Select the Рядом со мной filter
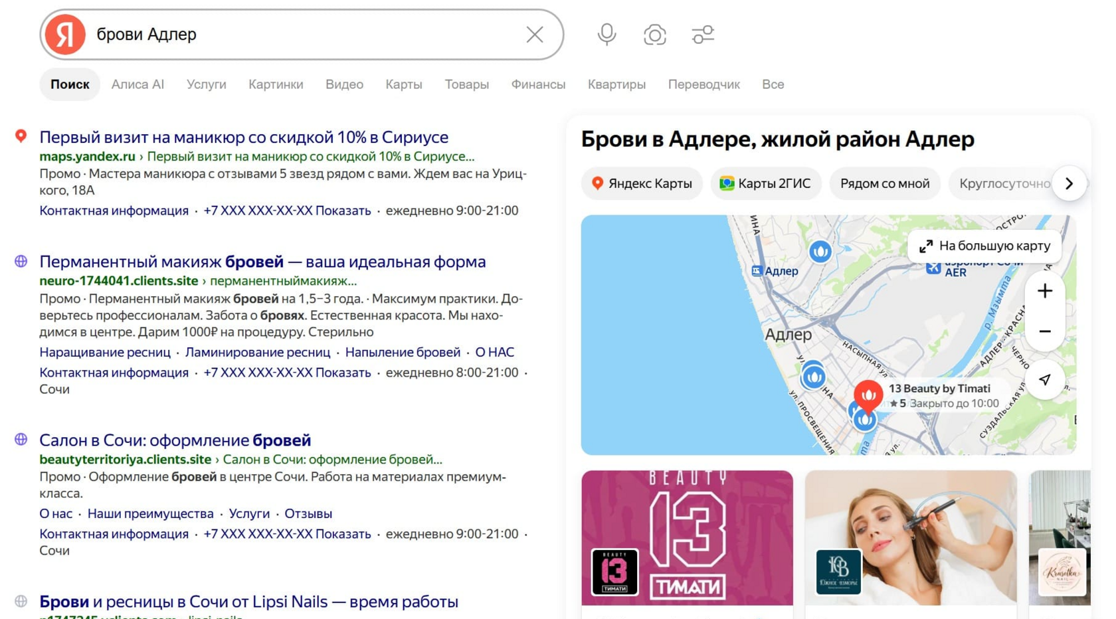Image resolution: width=1116 pixels, height=619 pixels. click(885, 183)
